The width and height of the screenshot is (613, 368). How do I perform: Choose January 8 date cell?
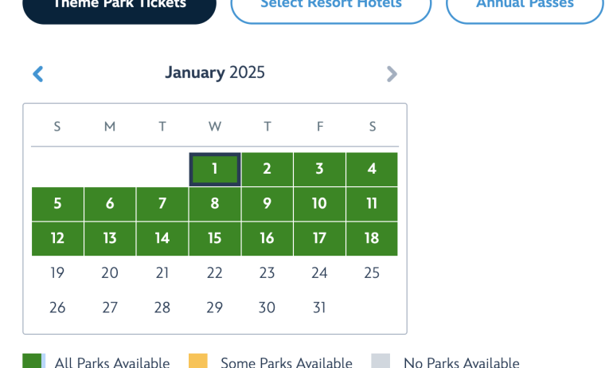215,204
